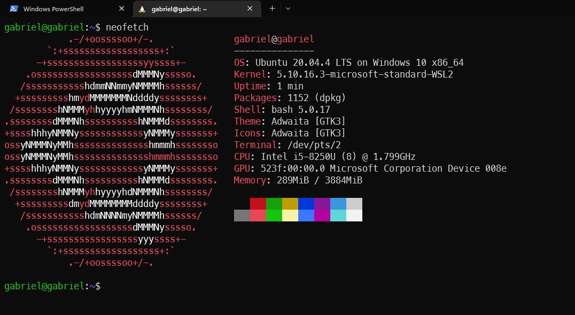Open a new terminal tab
Image resolution: width=575 pixels, height=315 pixels.
pyautogui.click(x=272, y=9)
